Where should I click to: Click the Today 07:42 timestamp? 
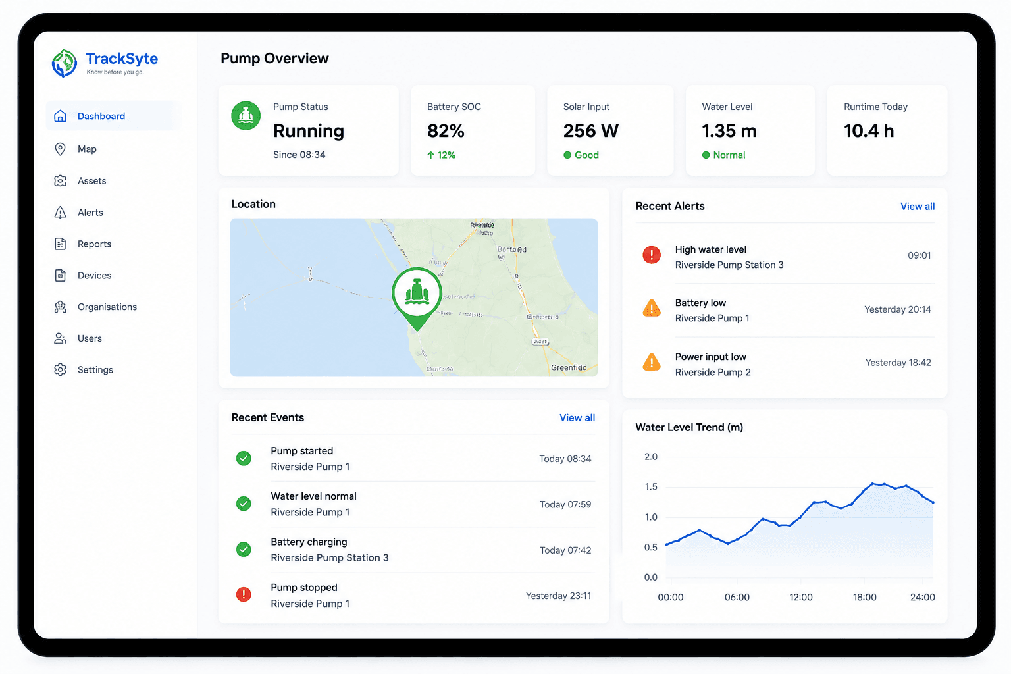(x=565, y=550)
